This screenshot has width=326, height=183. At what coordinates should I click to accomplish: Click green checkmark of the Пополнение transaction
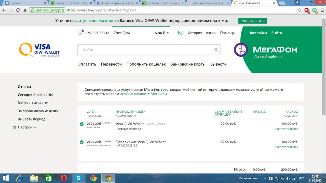(x=81, y=142)
